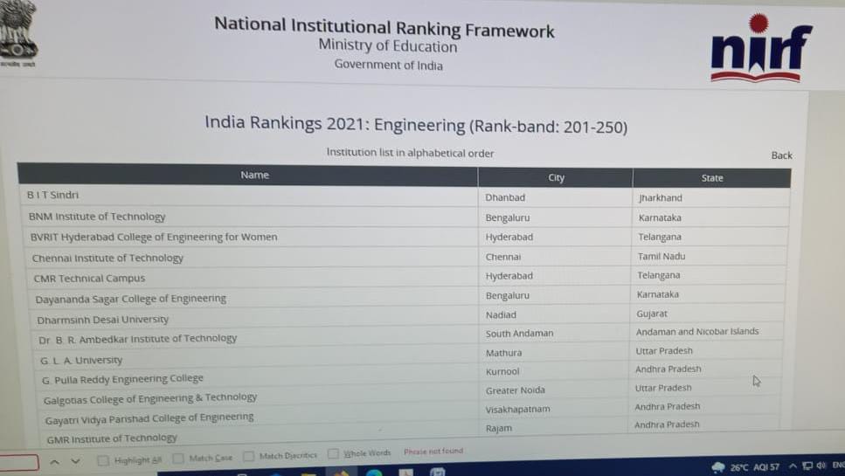Click Andaman and Nicobar Islands cell
The image size is (845, 476).
696,332
